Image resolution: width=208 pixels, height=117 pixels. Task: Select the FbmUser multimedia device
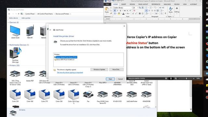click(15, 55)
